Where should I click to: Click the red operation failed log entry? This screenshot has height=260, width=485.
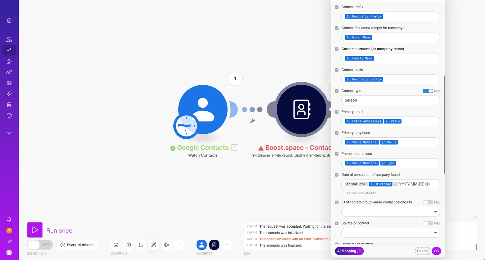click(x=295, y=239)
